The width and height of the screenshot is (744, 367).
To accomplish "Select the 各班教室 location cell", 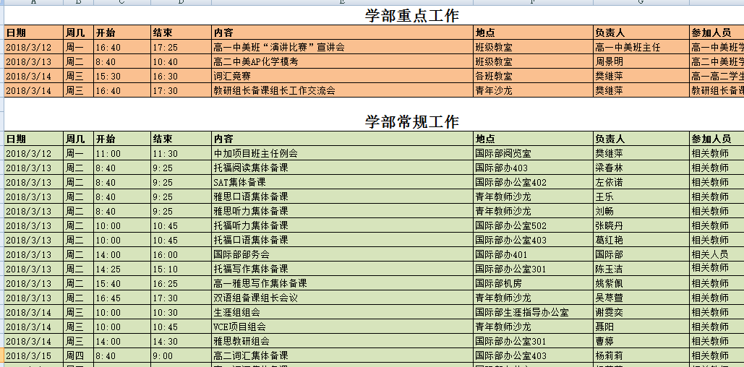I will click(534, 76).
